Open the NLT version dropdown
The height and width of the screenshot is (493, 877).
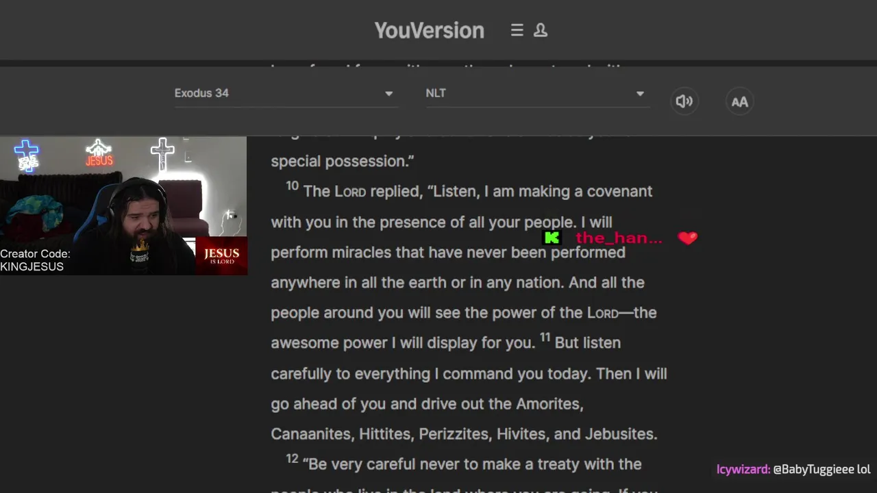point(537,93)
